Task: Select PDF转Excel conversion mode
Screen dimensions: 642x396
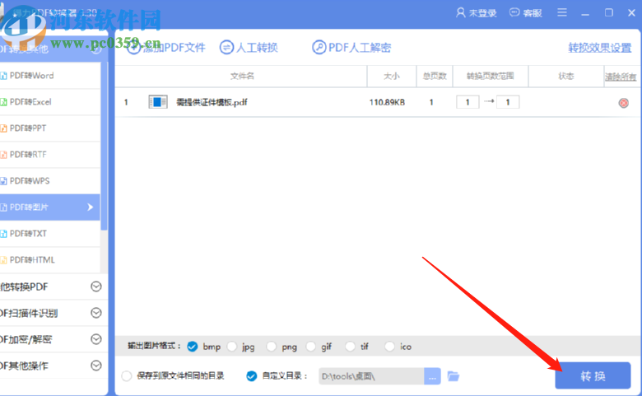Action: point(50,102)
